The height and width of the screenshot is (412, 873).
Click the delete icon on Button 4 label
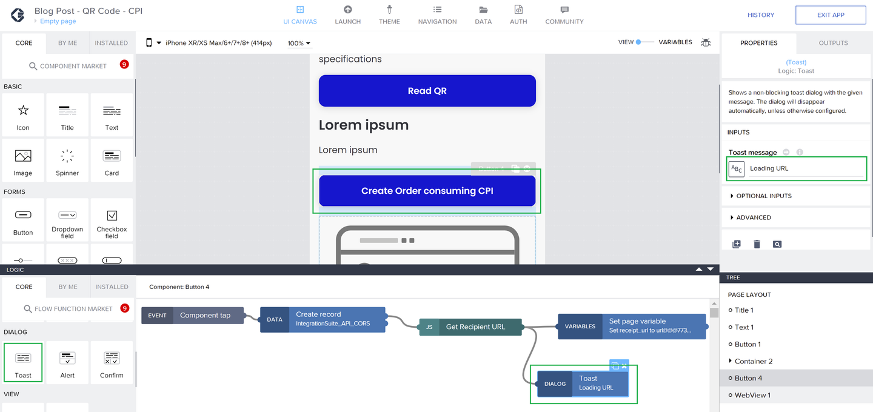click(x=527, y=169)
